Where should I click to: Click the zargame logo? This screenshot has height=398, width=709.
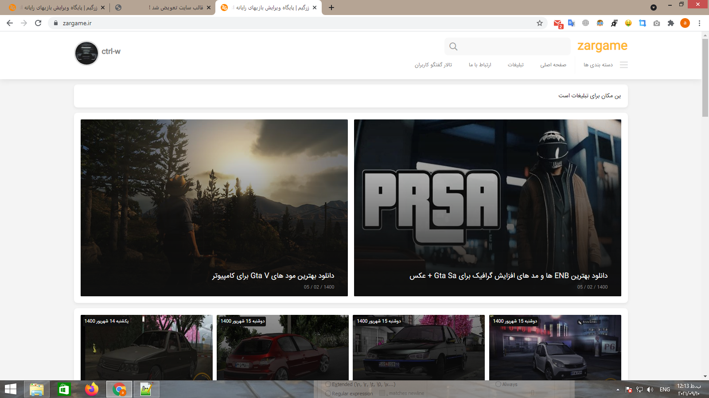coord(602,46)
